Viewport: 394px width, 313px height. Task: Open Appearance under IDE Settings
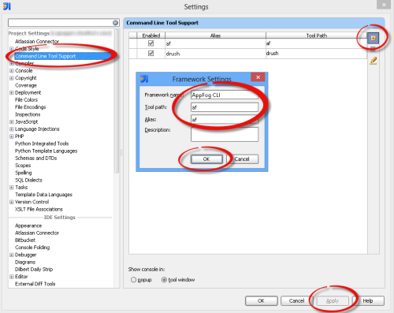(x=28, y=225)
